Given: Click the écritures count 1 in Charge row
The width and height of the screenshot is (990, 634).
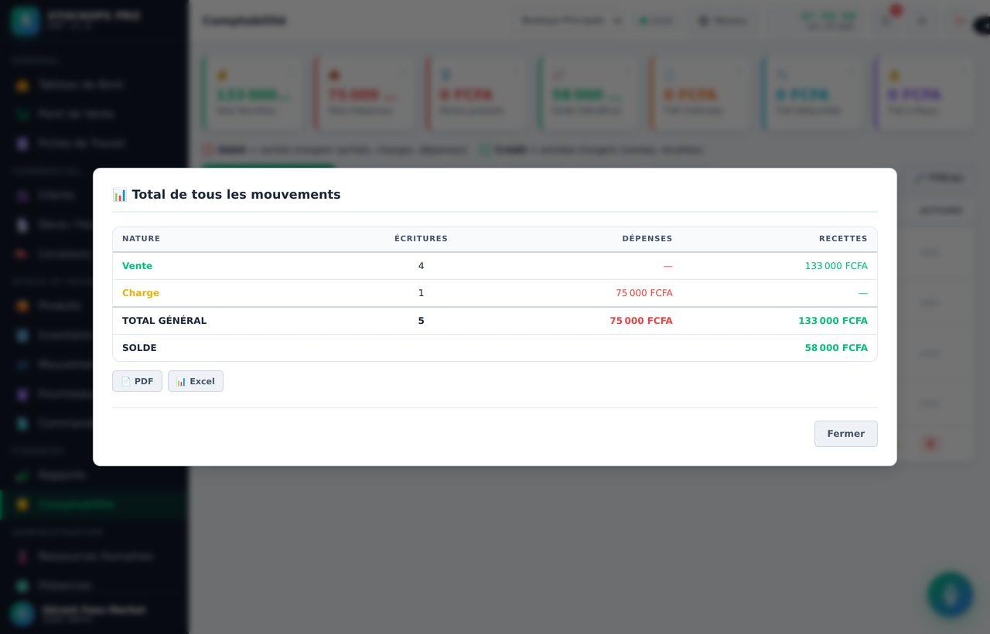Looking at the screenshot, I should point(421,293).
